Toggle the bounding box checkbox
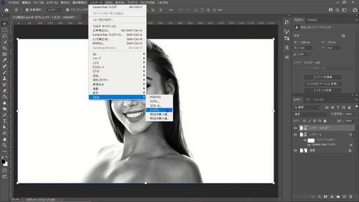This screenshot has height=202, width=359. pos(67,10)
